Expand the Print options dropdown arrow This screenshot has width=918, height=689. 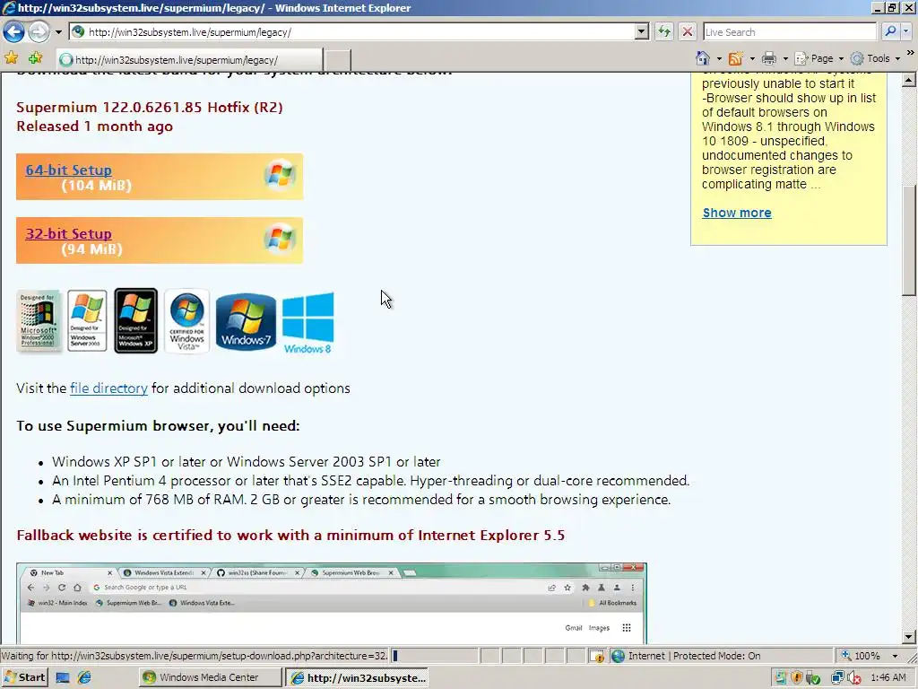(x=785, y=58)
